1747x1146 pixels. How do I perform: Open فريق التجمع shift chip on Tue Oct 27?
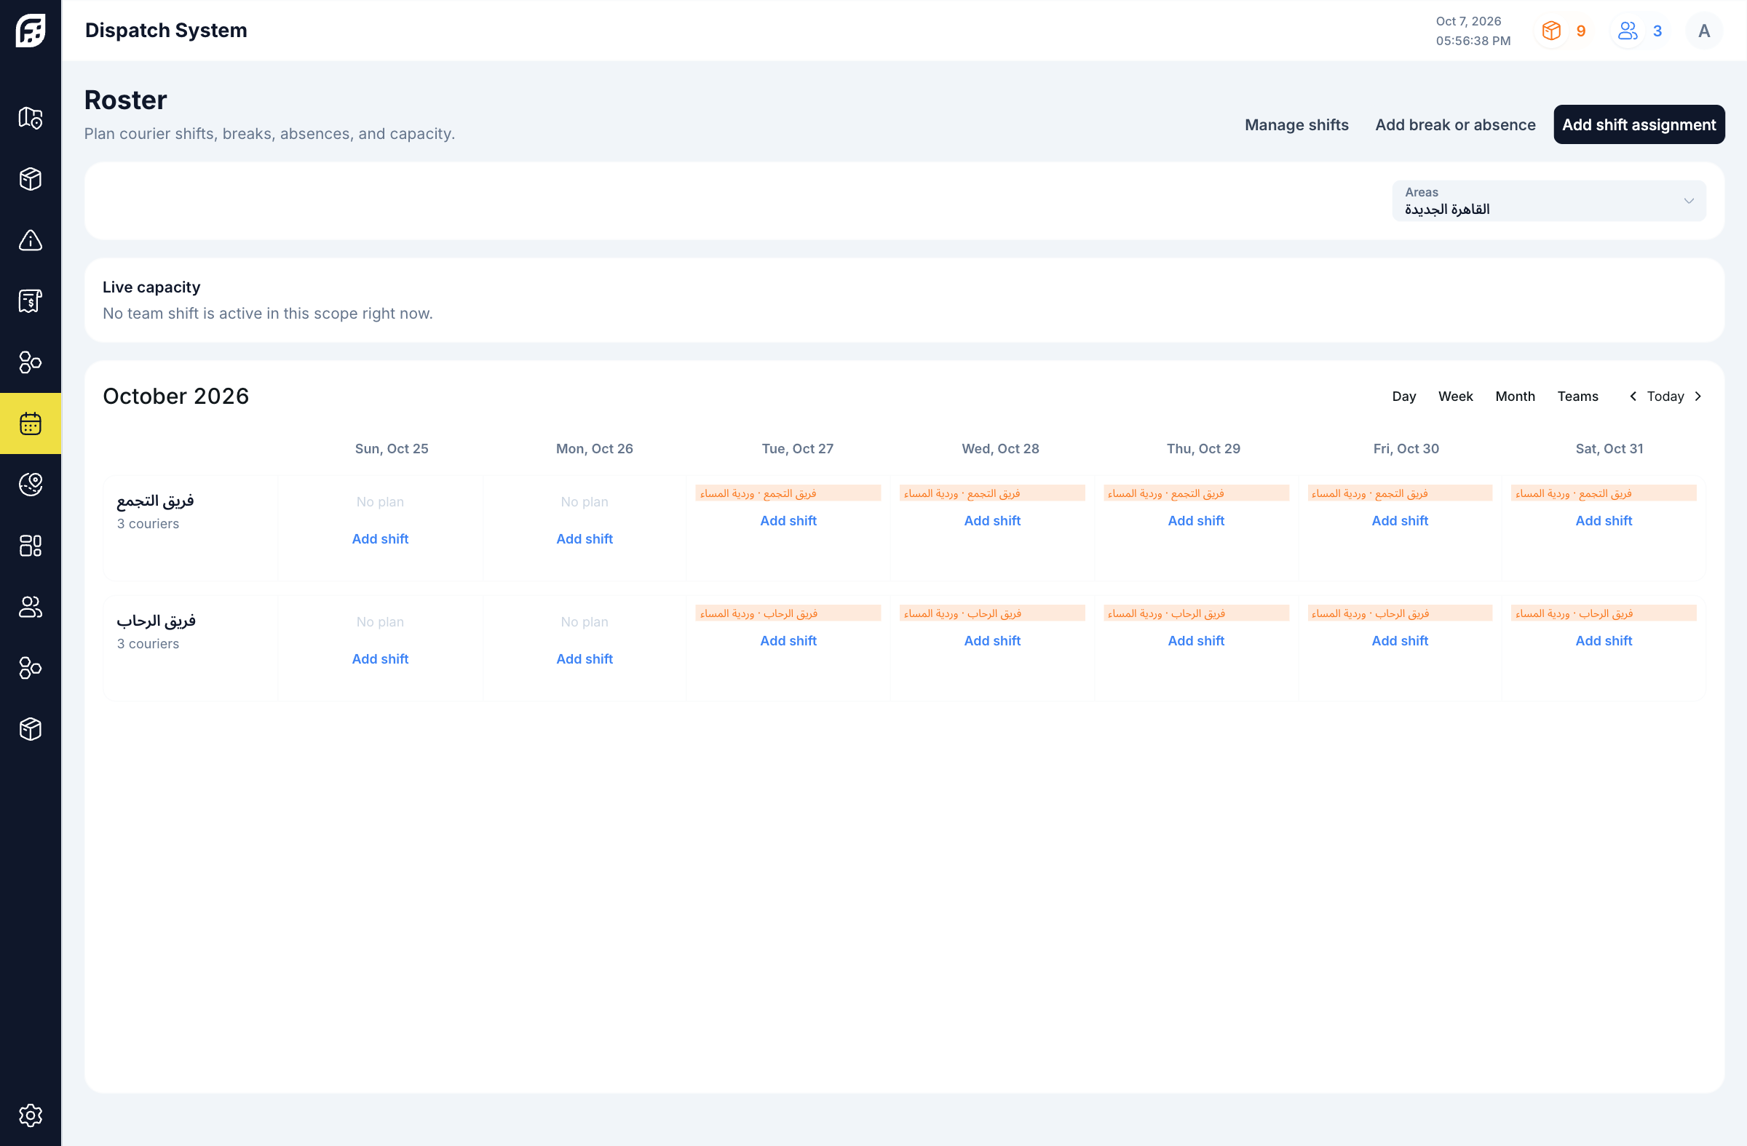[788, 493]
